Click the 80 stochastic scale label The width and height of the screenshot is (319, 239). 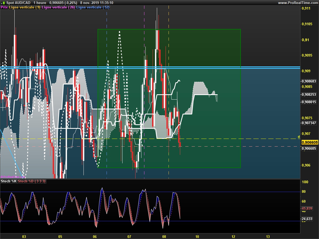click(x=304, y=192)
